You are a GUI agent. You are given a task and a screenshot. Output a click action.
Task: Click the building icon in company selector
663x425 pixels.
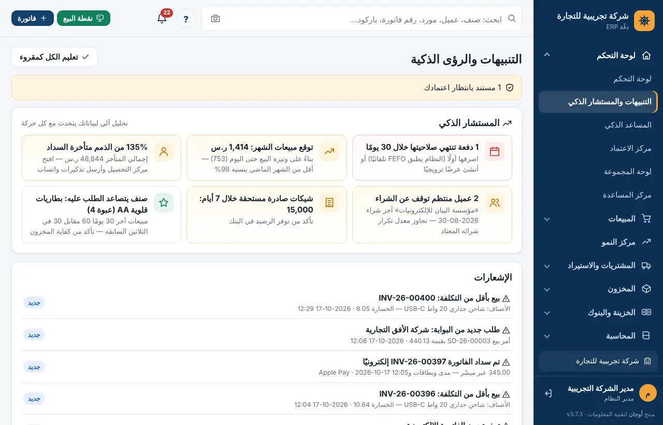647,361
